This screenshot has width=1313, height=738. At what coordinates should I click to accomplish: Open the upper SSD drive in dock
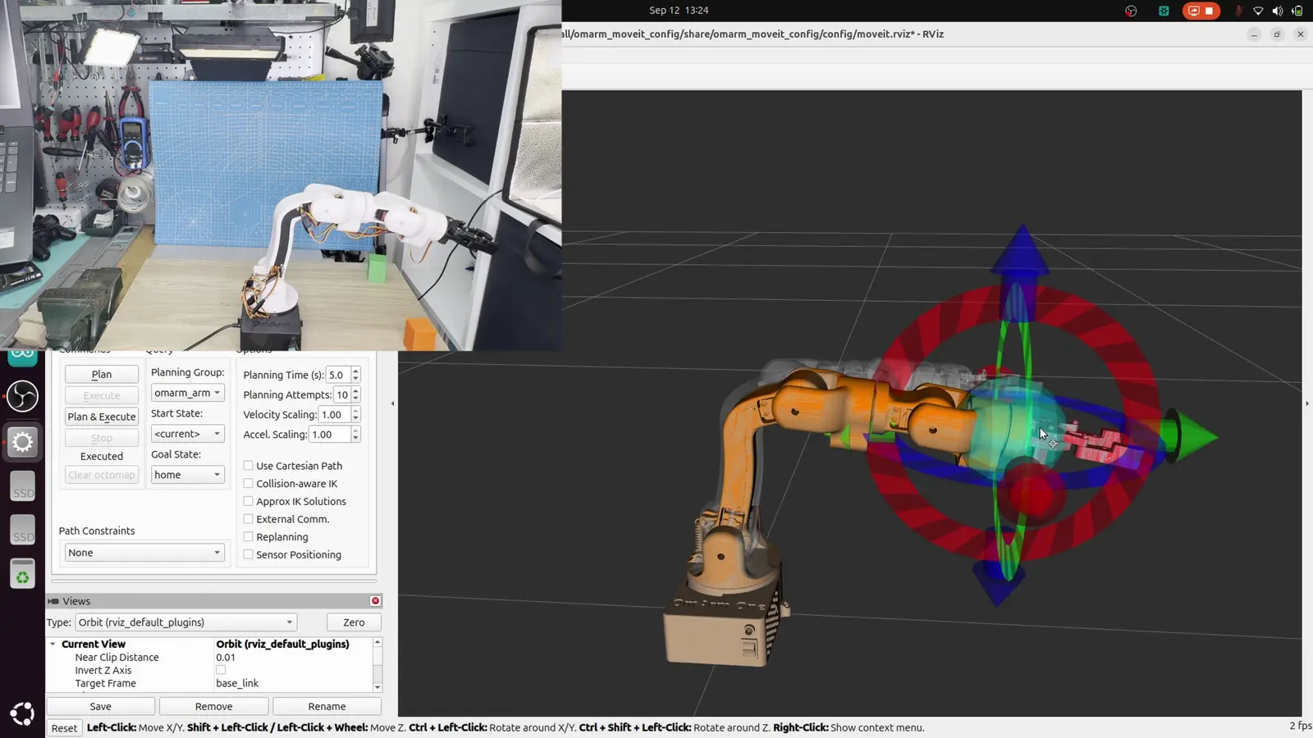[x=23, y=486]
